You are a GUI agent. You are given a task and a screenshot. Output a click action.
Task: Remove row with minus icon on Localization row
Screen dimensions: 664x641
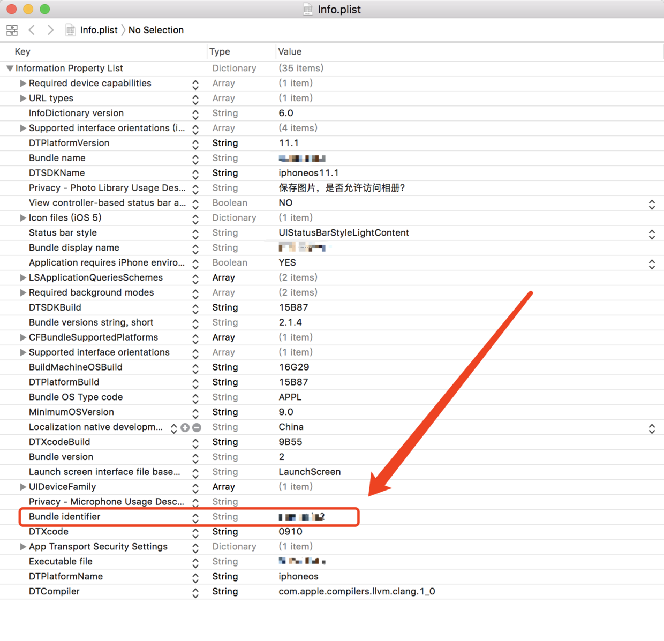pos(197,427)
